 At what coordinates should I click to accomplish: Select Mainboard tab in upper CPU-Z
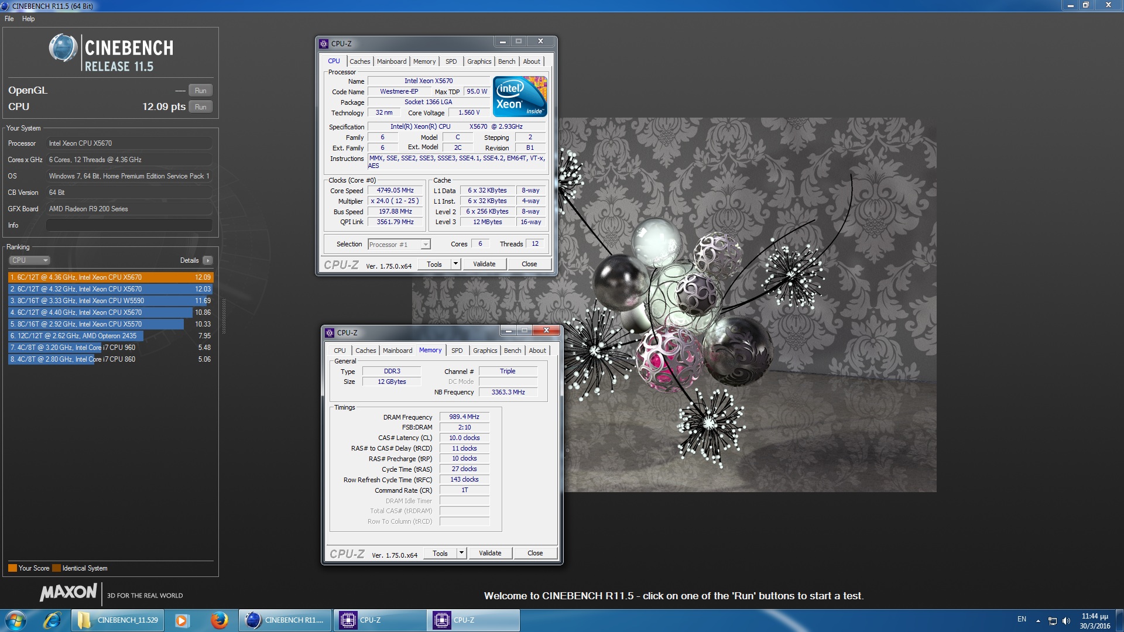coord(392,61)
